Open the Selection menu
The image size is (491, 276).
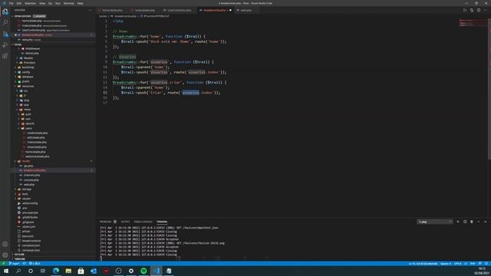pos(30,3)
